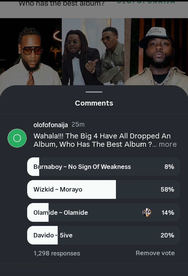Tap the Comments header title
Image resolution: width=188 pixels, height=276 pixels.
[94, 103]
